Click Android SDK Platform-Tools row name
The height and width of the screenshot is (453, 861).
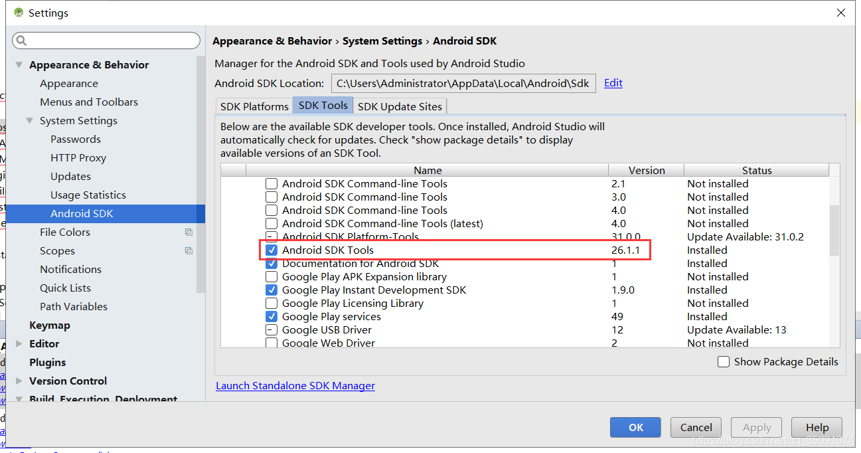[x=351, y=236]
